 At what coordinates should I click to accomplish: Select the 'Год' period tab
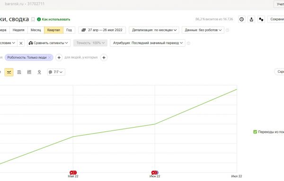pyautogui.click(x=69, y=30)
